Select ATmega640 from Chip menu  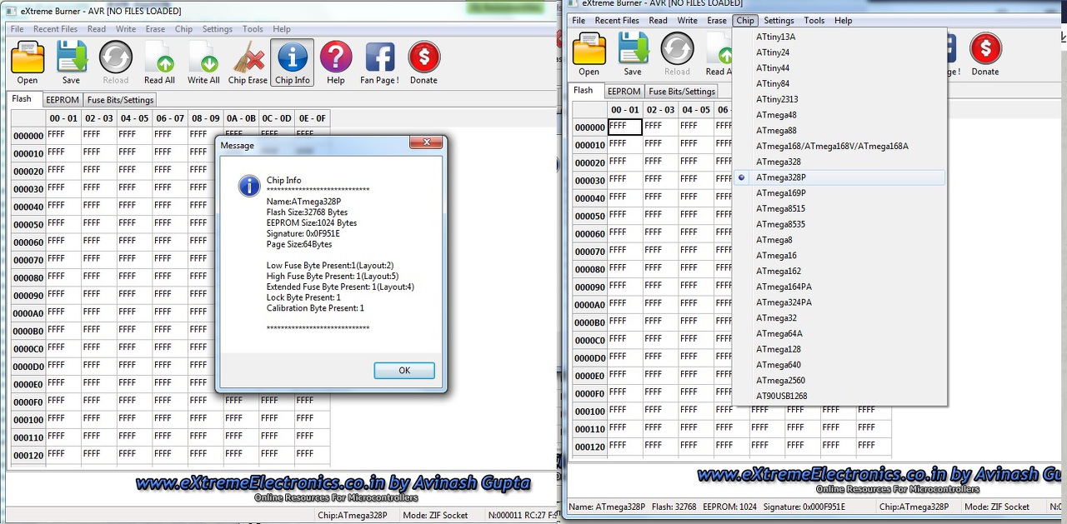(x=839, y=365)
